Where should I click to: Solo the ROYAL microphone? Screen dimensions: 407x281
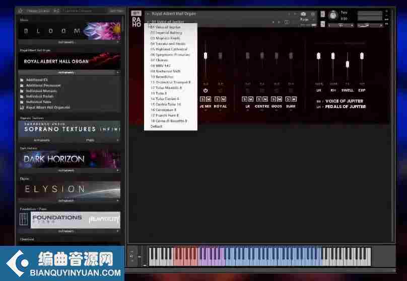coord(217,99)
